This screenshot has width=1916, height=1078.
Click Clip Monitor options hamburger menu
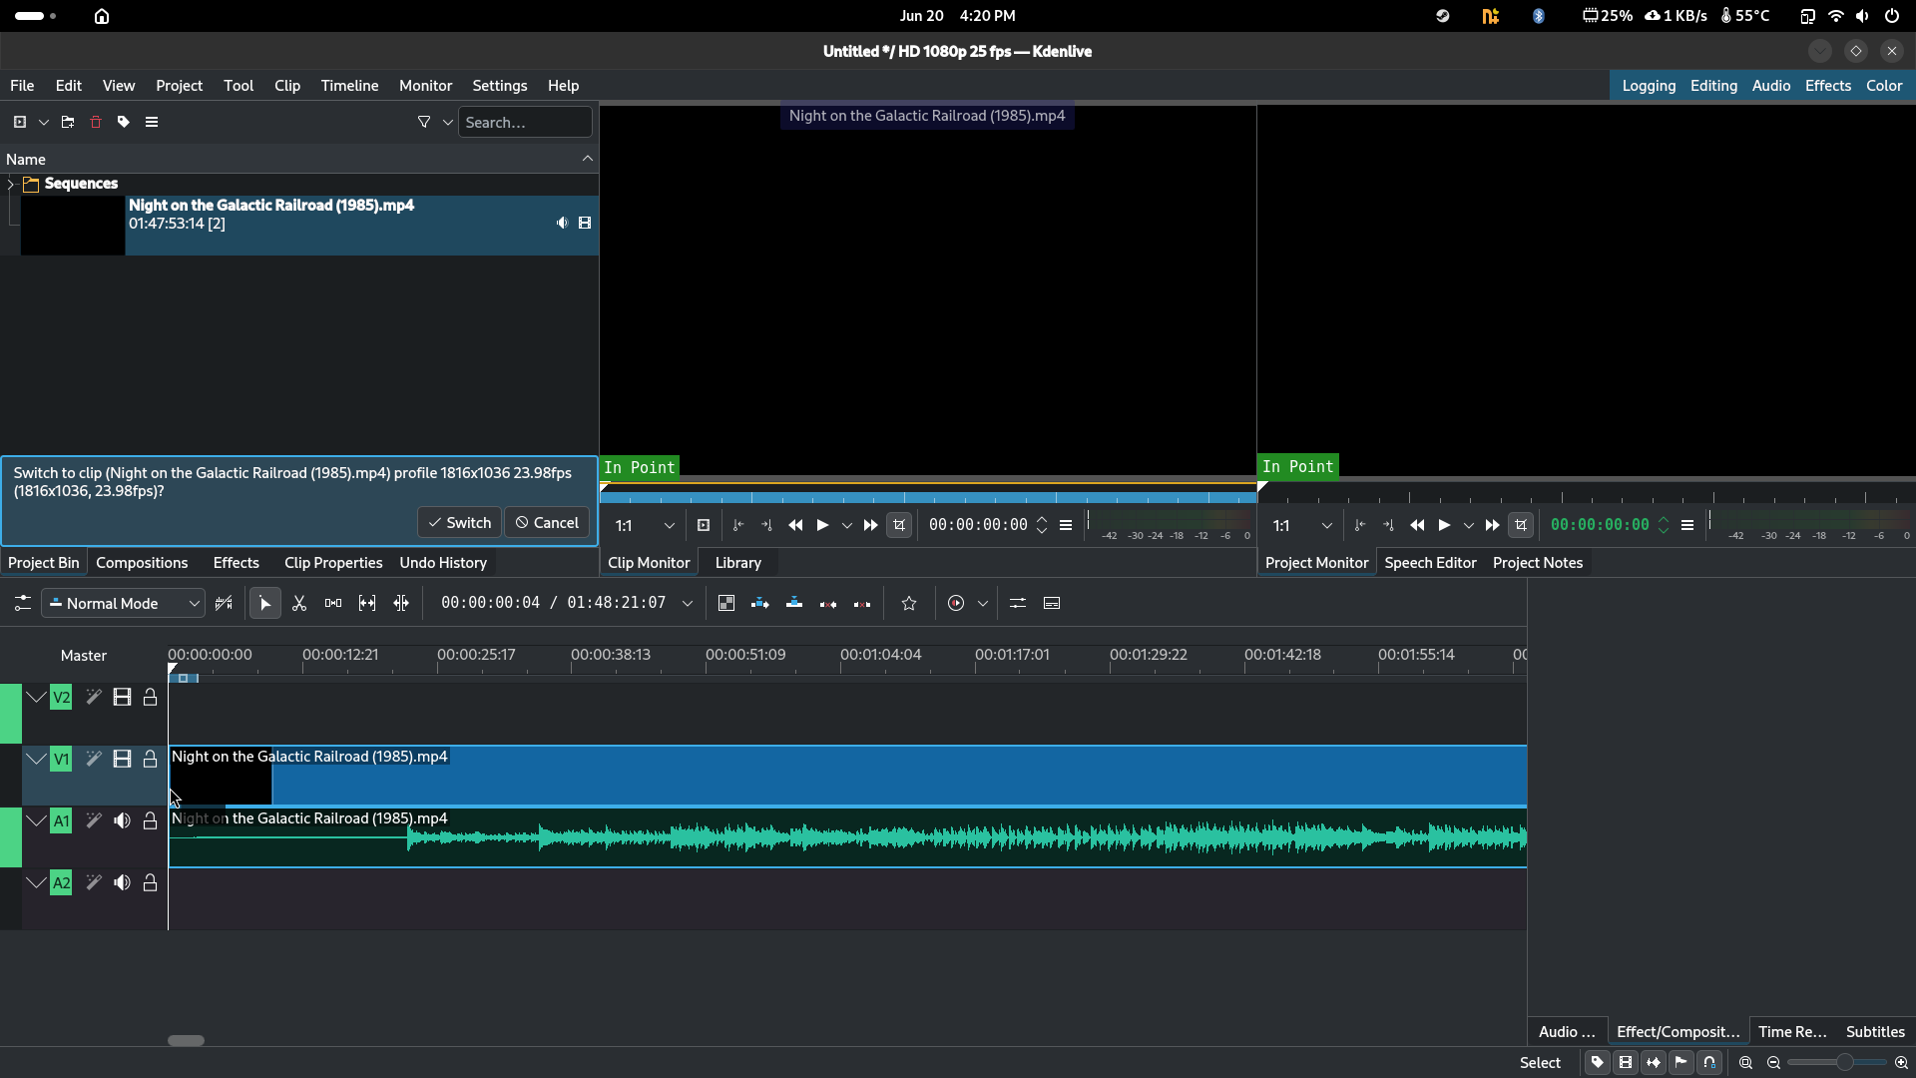point(1066,525)
